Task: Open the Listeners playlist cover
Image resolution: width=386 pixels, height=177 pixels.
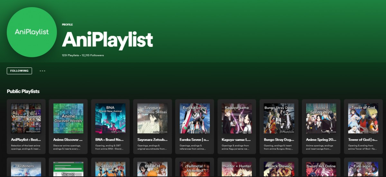Action: (x=26, y=169)
